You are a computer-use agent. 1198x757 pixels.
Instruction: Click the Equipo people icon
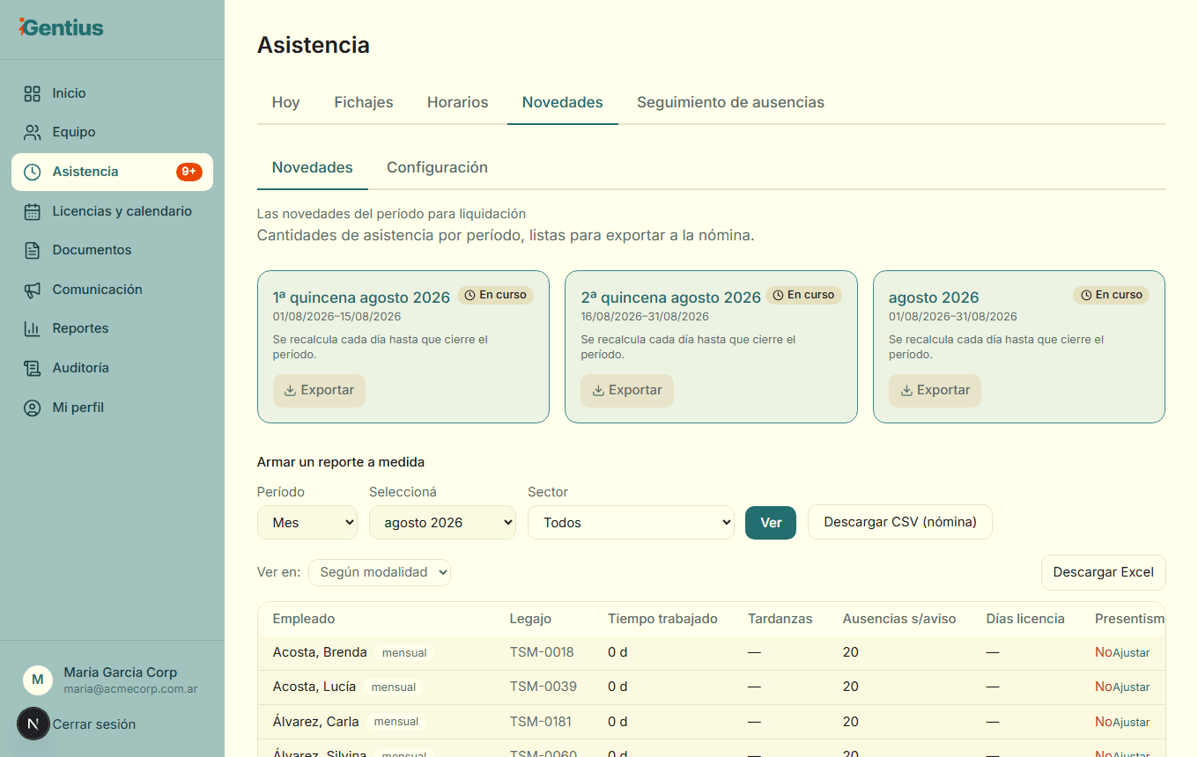33,132
